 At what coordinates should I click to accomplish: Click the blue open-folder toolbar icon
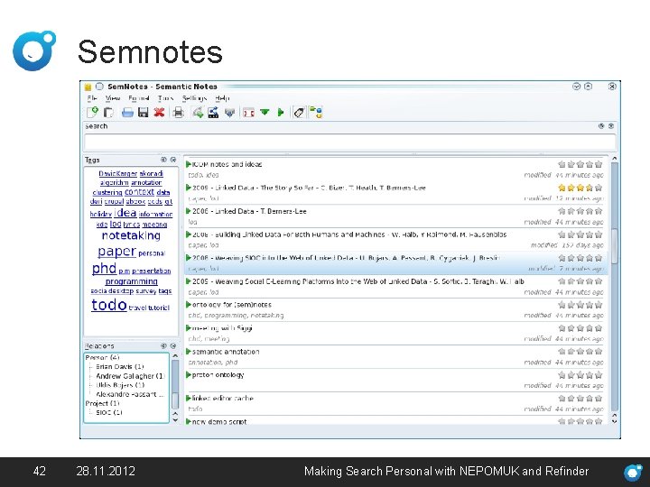click(x=127, y=112)
